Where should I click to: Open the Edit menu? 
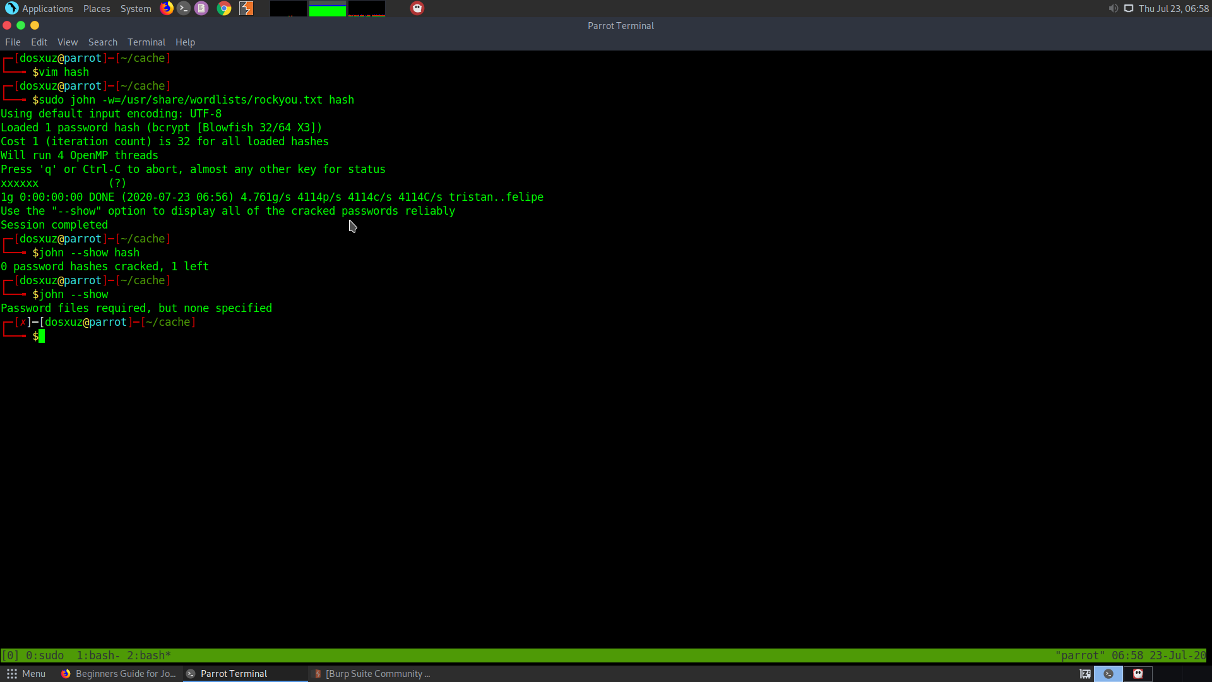[x=39, y=42]
